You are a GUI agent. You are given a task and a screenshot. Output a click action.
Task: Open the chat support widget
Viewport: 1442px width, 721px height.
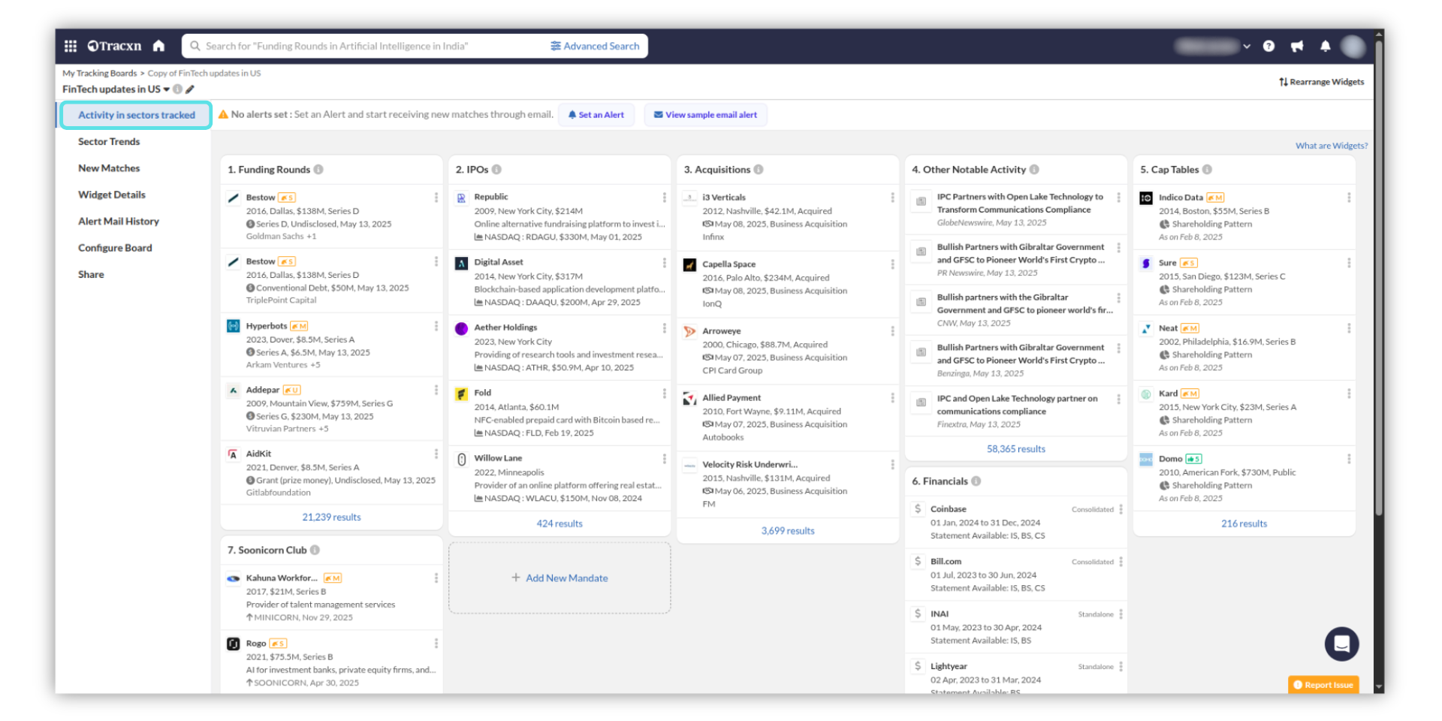[x=1341, y=644]
